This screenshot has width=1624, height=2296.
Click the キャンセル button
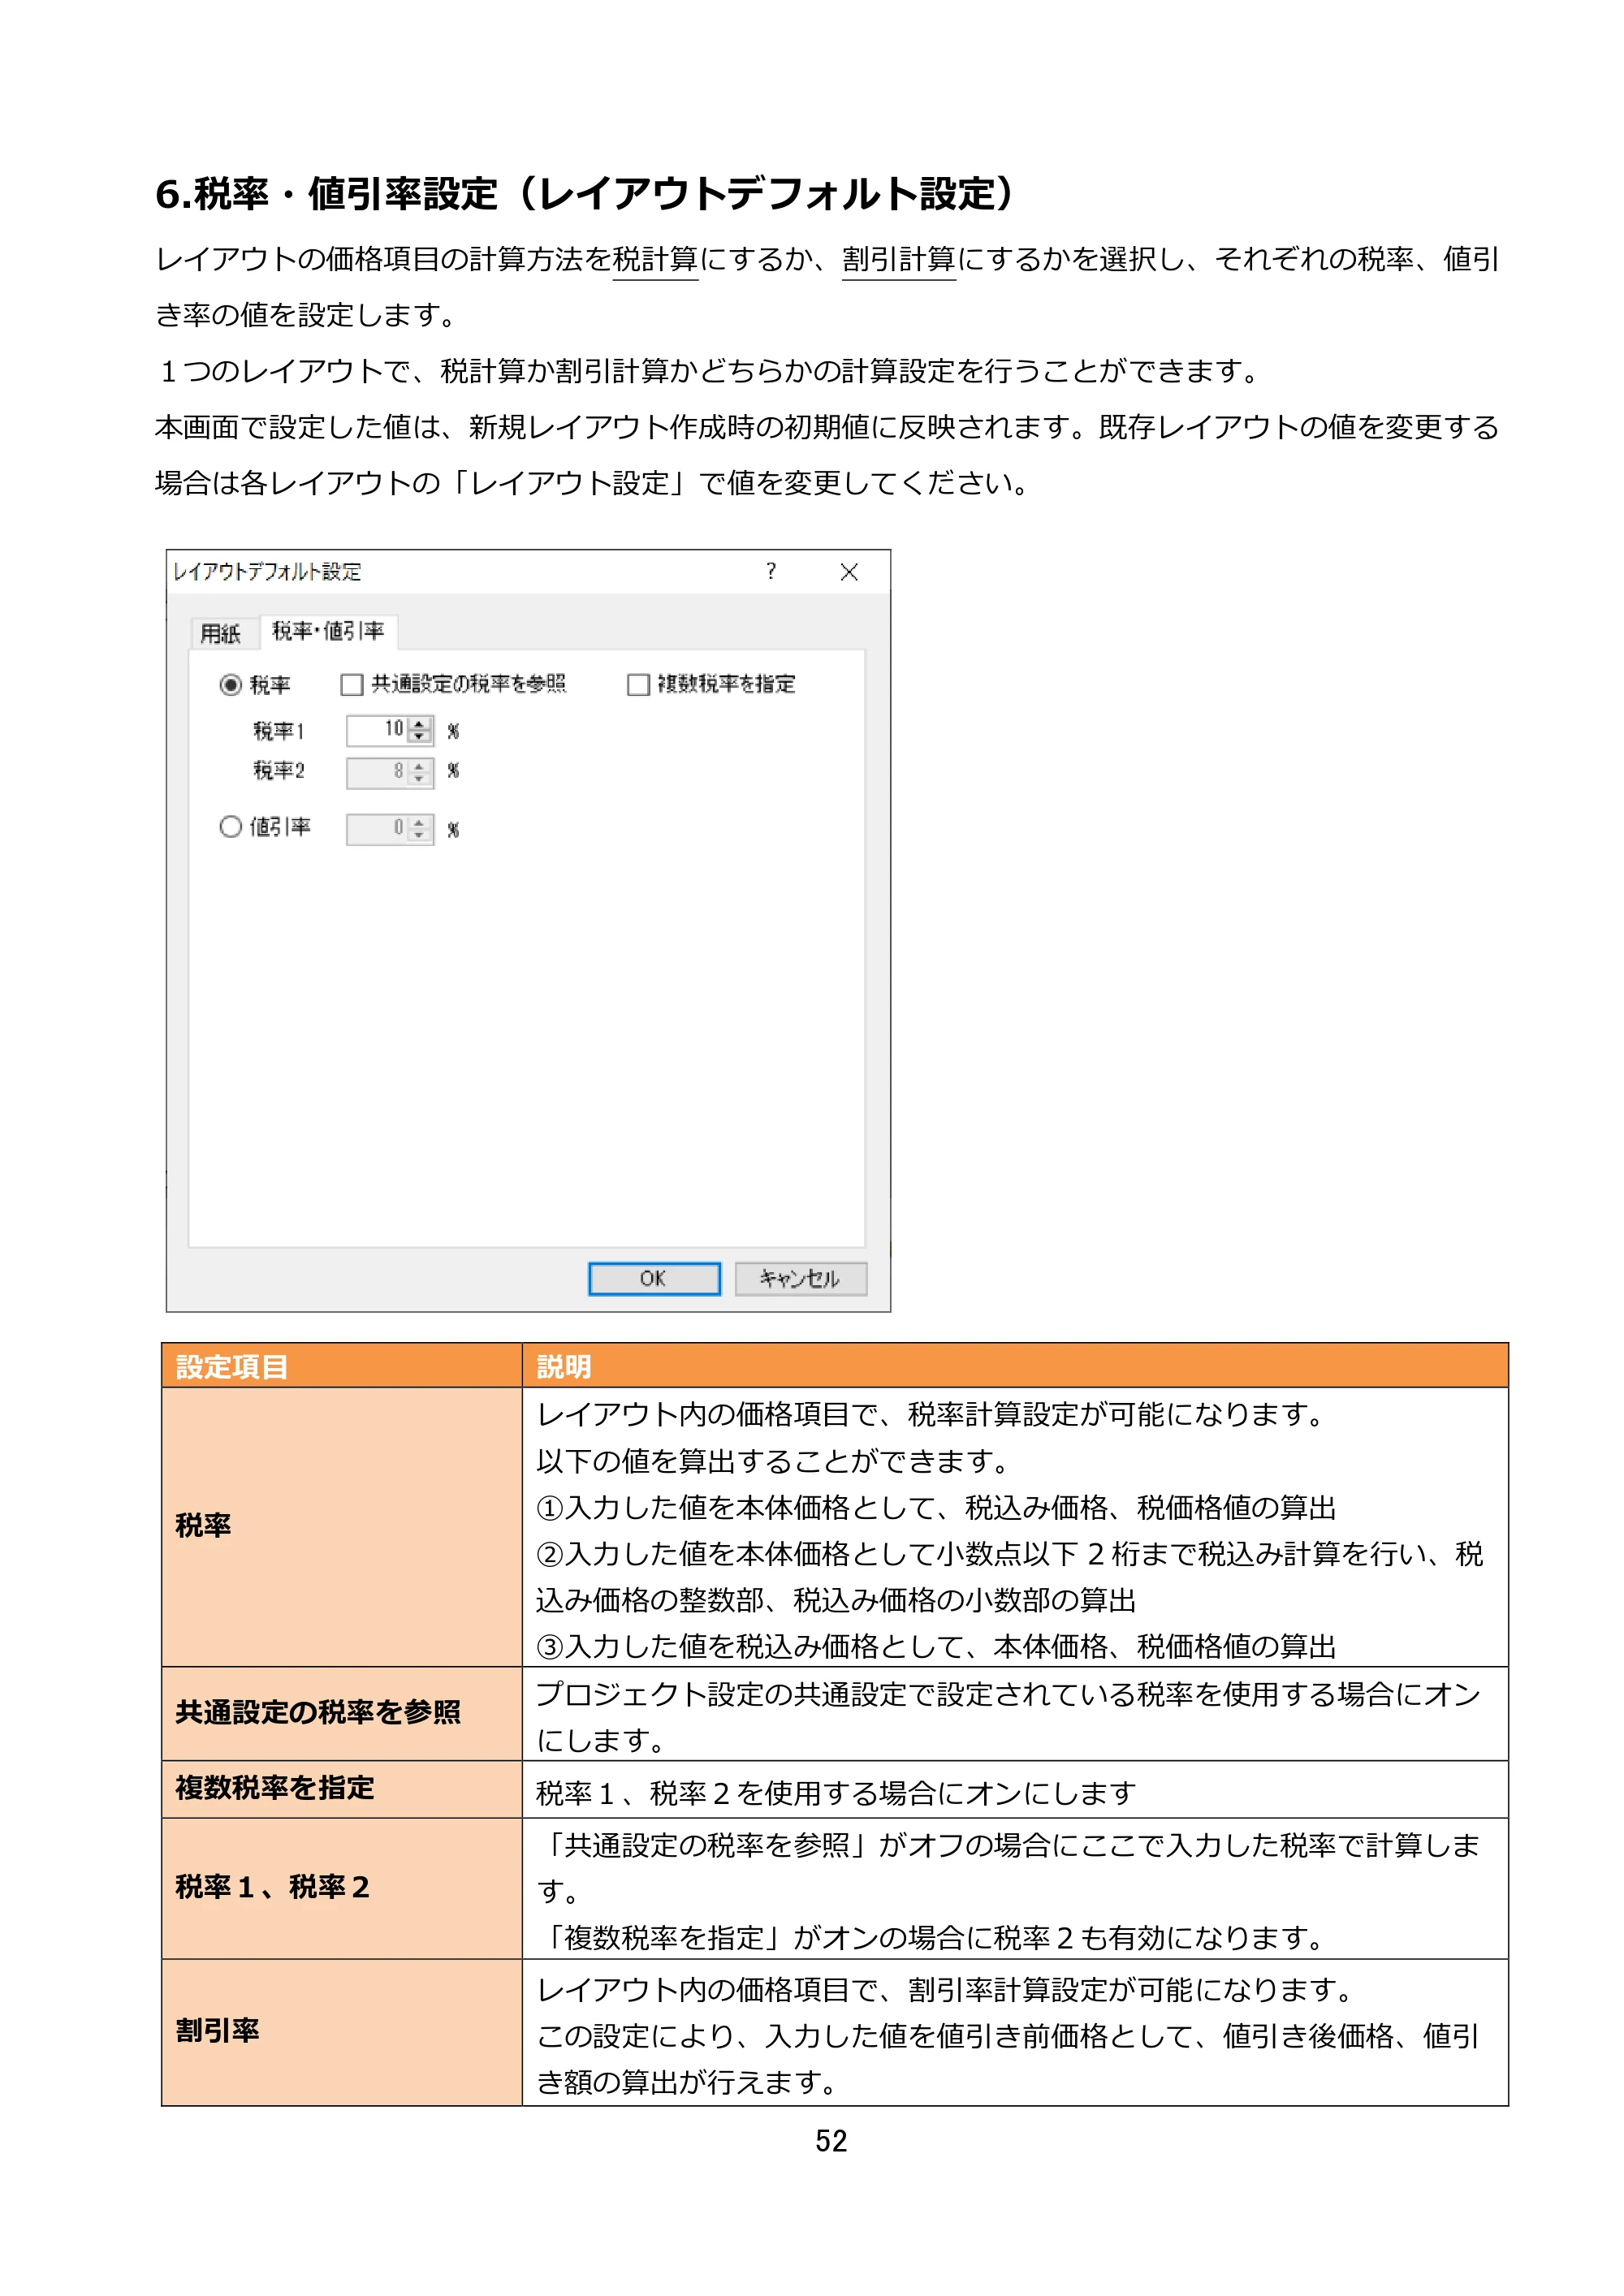click(800, 1278)
